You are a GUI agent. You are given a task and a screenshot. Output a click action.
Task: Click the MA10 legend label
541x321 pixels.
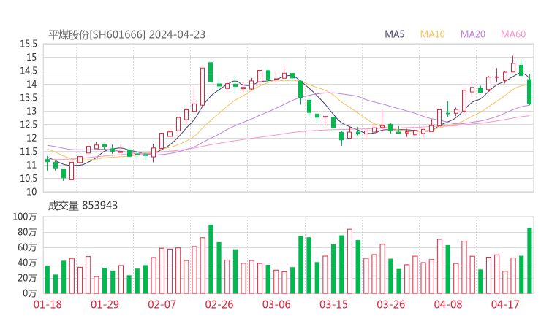[432, 34]
